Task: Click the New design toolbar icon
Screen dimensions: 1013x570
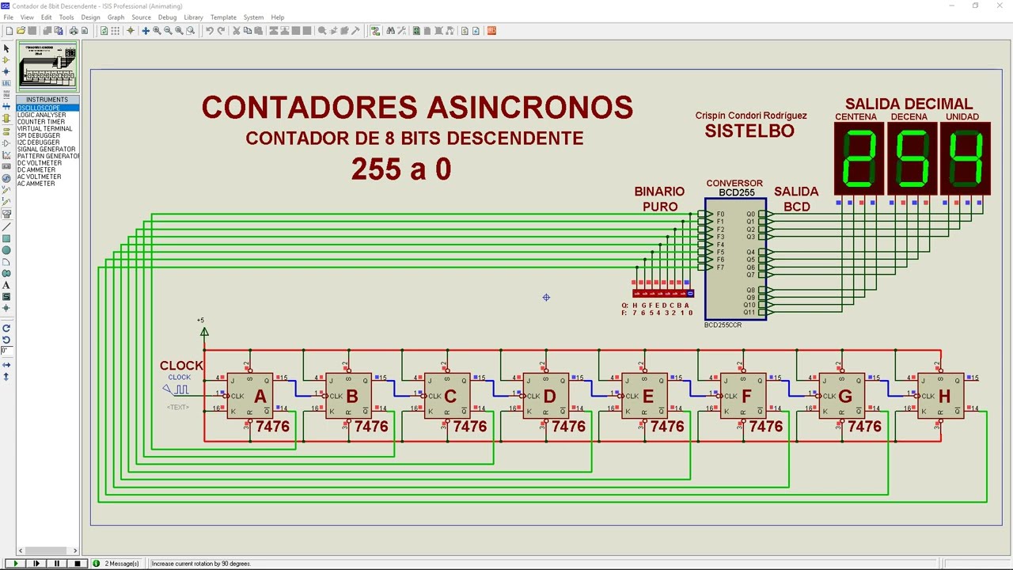Action: tap(9, 31)
